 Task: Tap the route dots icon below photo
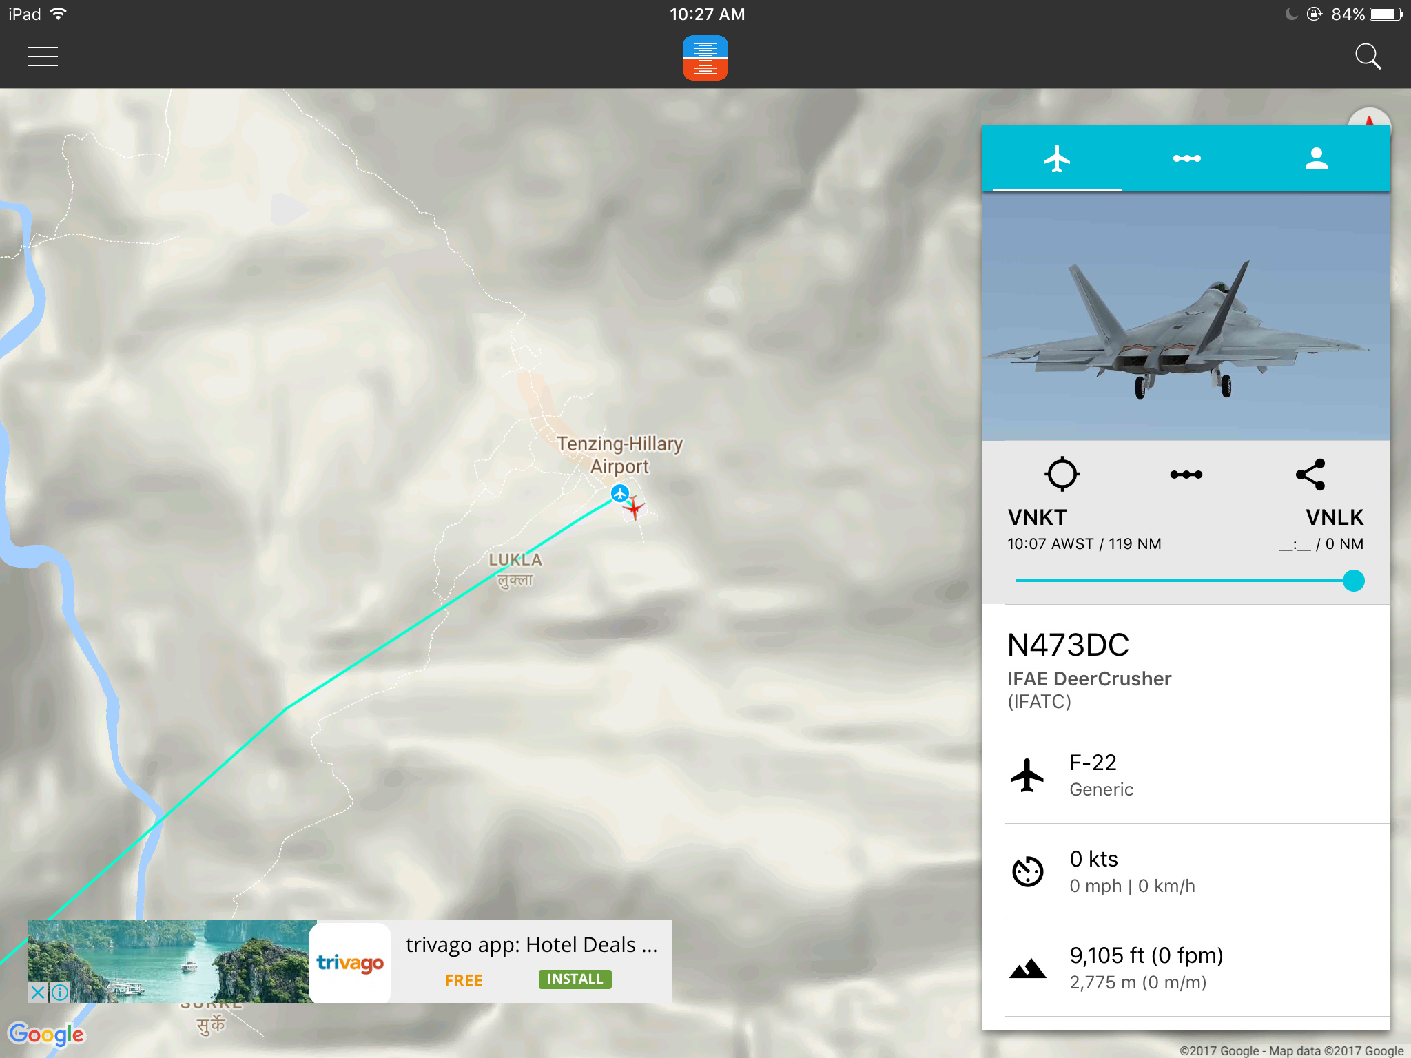[1186, 475]
